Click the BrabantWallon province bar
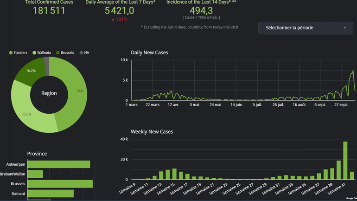The image size is (357, 201). pos(35,174)
